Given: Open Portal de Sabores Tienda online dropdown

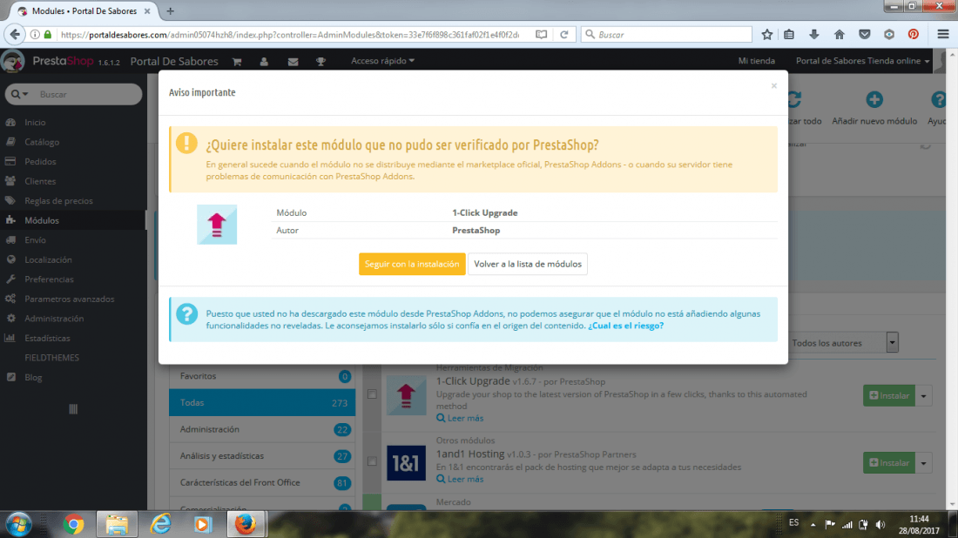Looking at the screenshot, I should (862, 61).
